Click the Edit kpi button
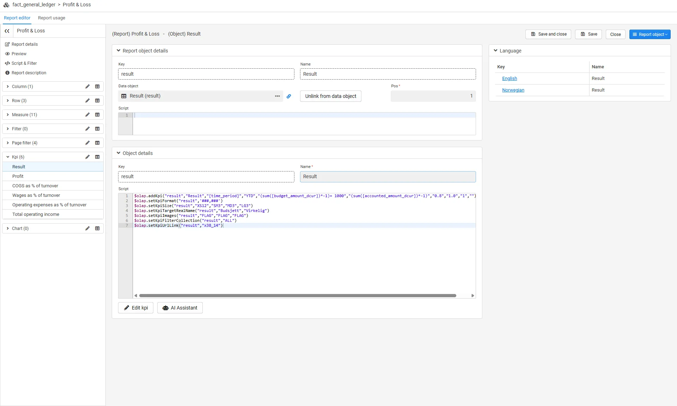Viewport: 677px width, 406px height. pyautogui.click(x=136, y=308)
